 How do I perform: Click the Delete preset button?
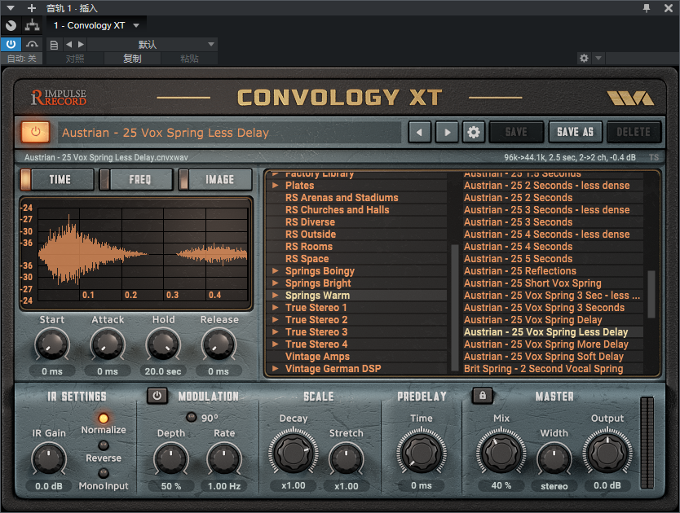pyautogui.click(x=634, y=132)
